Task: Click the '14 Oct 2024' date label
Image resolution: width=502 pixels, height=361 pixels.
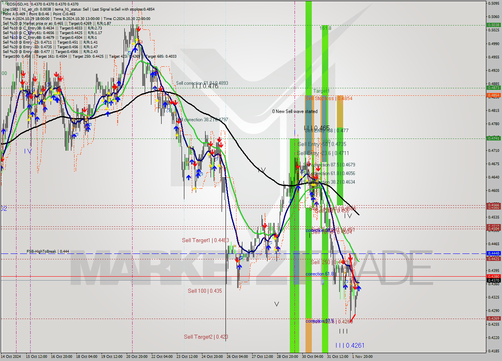Action: (x=11, y=357)
